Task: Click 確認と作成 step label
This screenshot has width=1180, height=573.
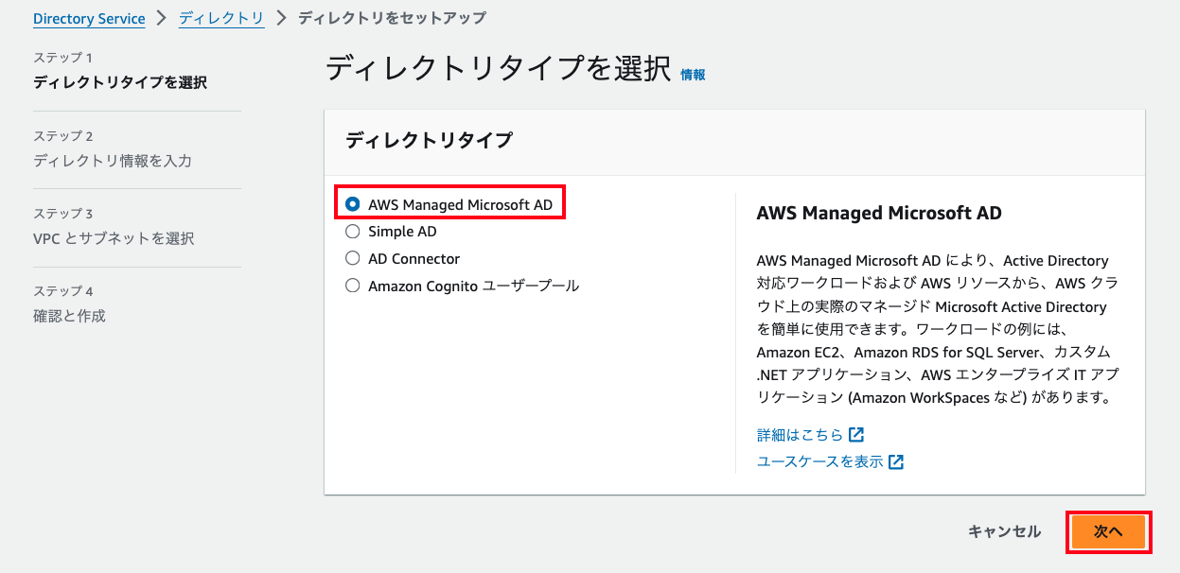Action: point(69,316)
